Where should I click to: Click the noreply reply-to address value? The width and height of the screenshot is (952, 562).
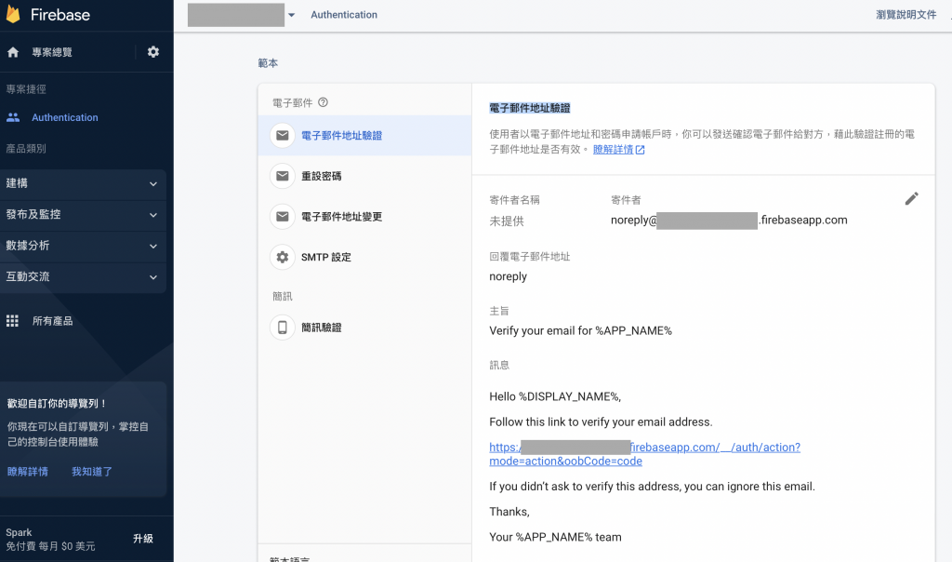509,276
